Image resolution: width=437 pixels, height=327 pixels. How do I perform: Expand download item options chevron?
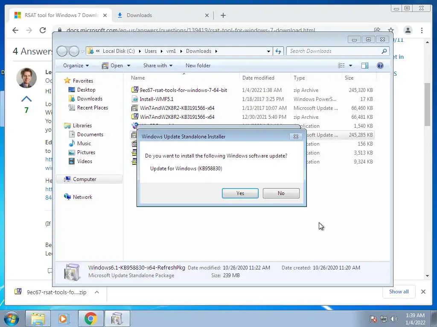point(97,292)
